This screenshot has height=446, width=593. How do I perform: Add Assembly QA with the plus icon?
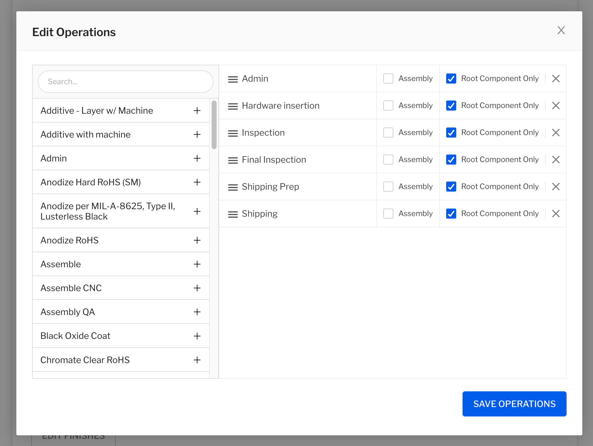(x=197, y=312)
